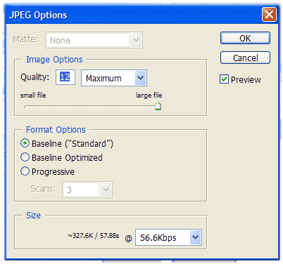Click the estimated file size readout ~327.6K
Image resolution: width=283 pixels, height=264 pixels.
coord(80,235)
